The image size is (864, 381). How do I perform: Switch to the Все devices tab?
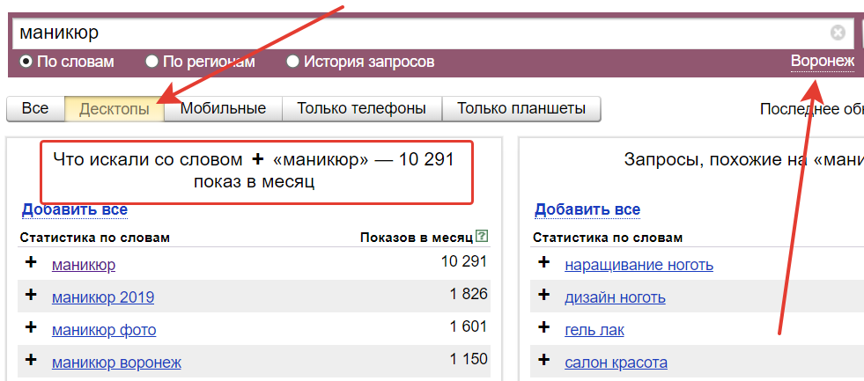coord(35,108)
